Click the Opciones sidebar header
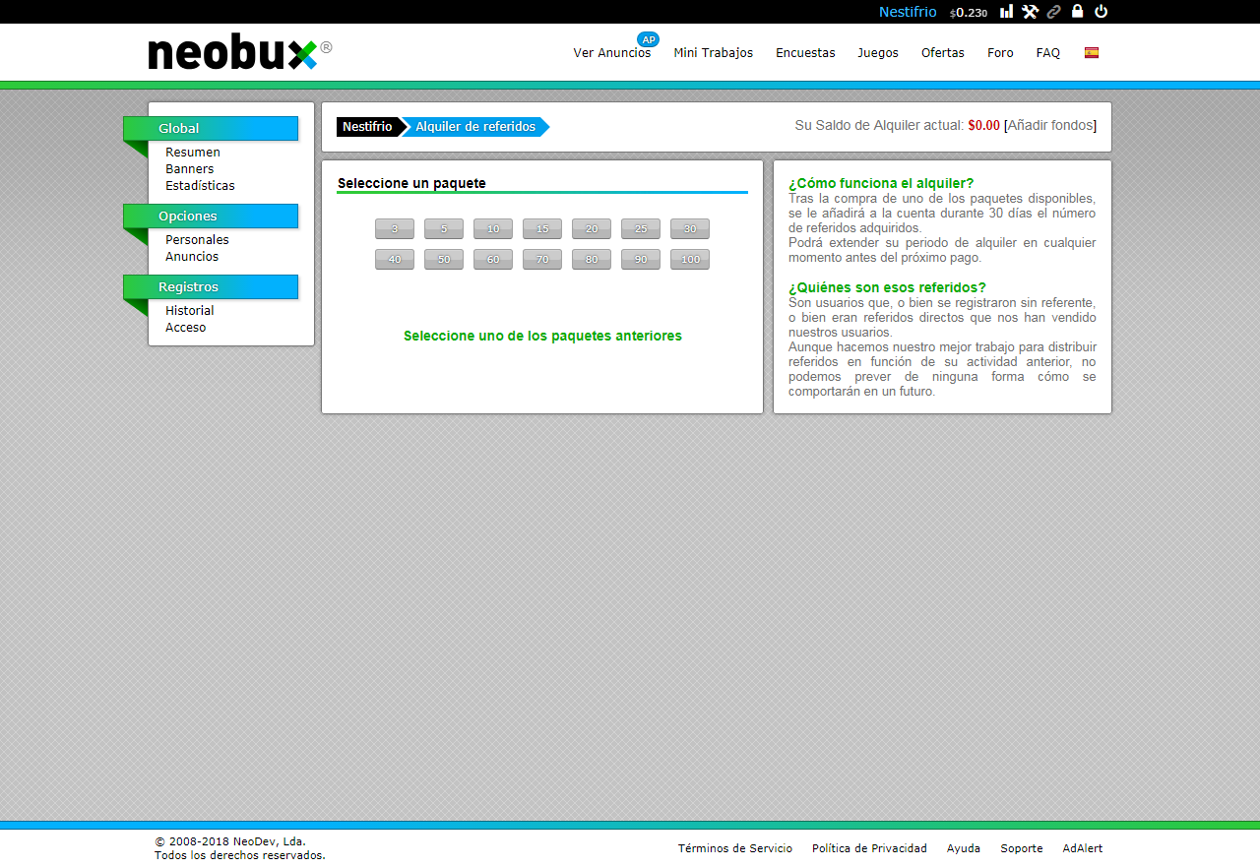Viewport: 1260px width, 868px height. point(211,217)
